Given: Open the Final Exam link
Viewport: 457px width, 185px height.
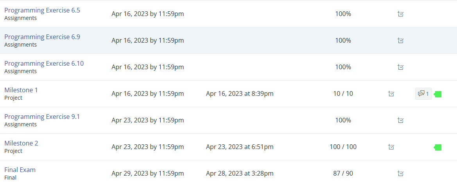Looking at the screenshot, I should (20, 169).
